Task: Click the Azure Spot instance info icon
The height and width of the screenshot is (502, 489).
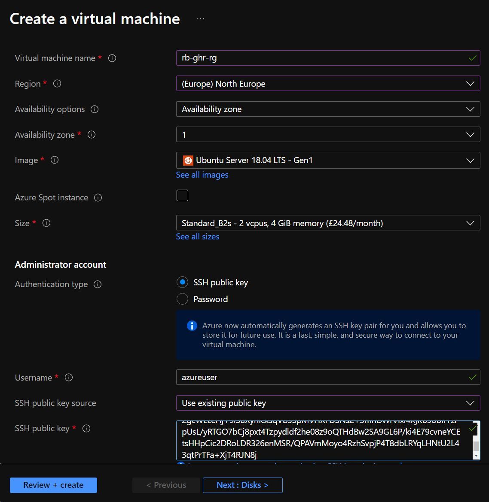Action: [x=98, y=197]
